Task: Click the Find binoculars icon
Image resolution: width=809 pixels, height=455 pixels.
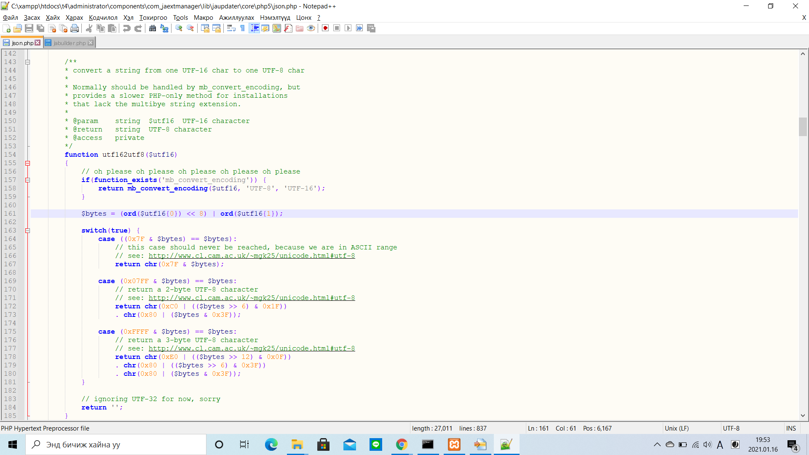Action: pos(153,28)
